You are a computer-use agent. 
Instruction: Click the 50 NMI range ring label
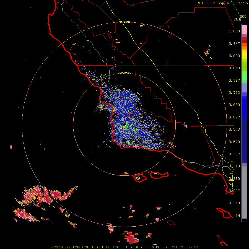(x=124, y=73)
